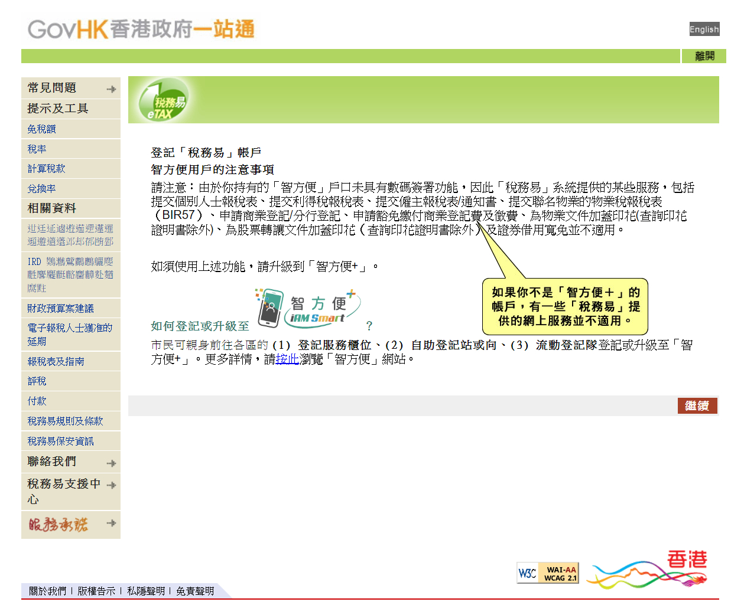Open the 電子報稅人士獲准的延期 sidebar link
Viewport: 744px width, 602px height.
pos(70,335)
